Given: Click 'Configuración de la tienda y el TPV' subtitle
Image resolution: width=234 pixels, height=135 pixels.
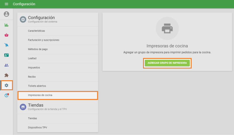Looking at the screenshot, I should [47, 109].
